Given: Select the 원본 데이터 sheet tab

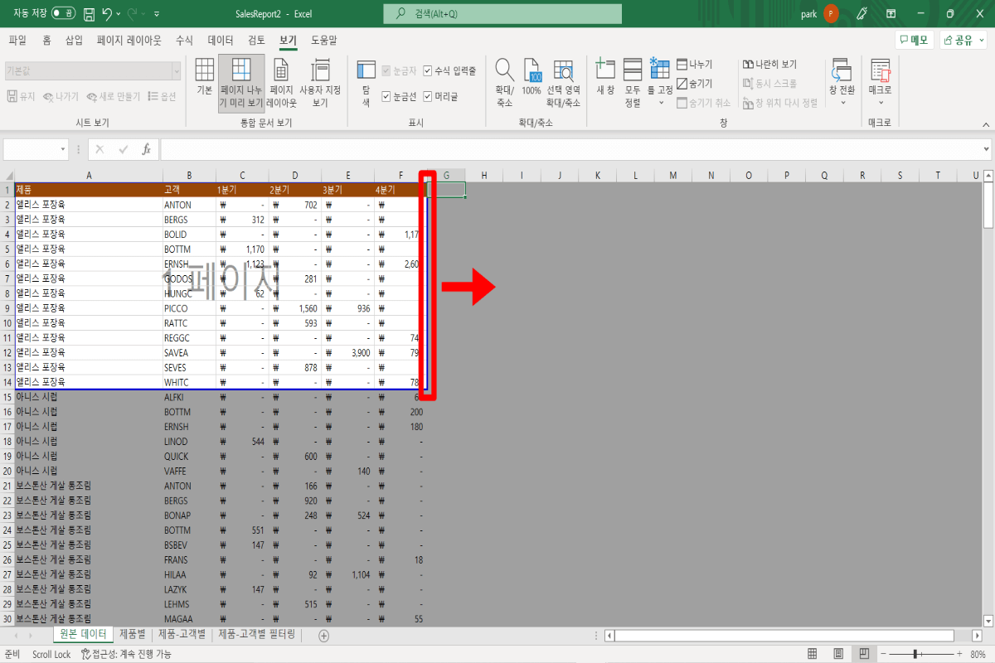Looking at the screenshot, I should click(x=83, y=635).
